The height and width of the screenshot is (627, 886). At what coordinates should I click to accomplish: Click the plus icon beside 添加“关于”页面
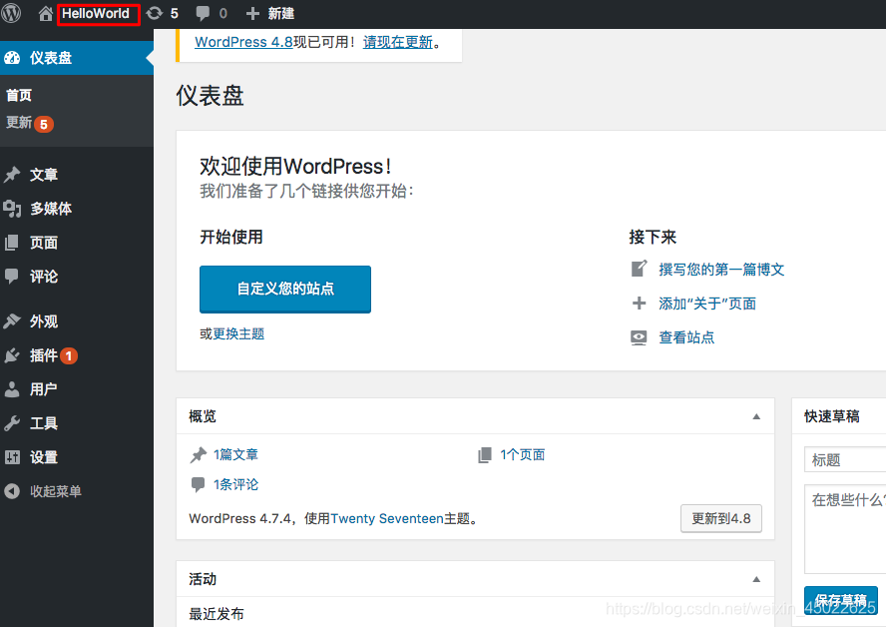pos(640,304)
